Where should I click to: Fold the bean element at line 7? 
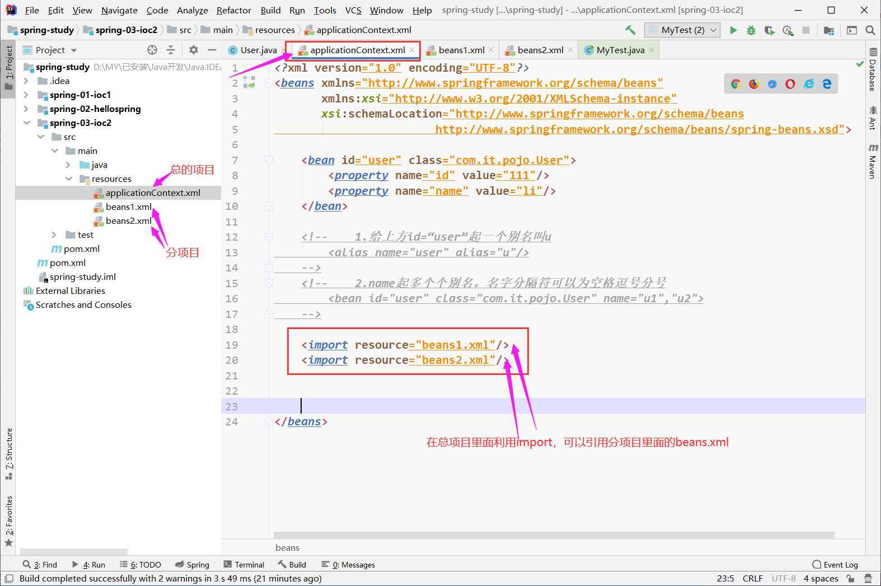point(269,160)
